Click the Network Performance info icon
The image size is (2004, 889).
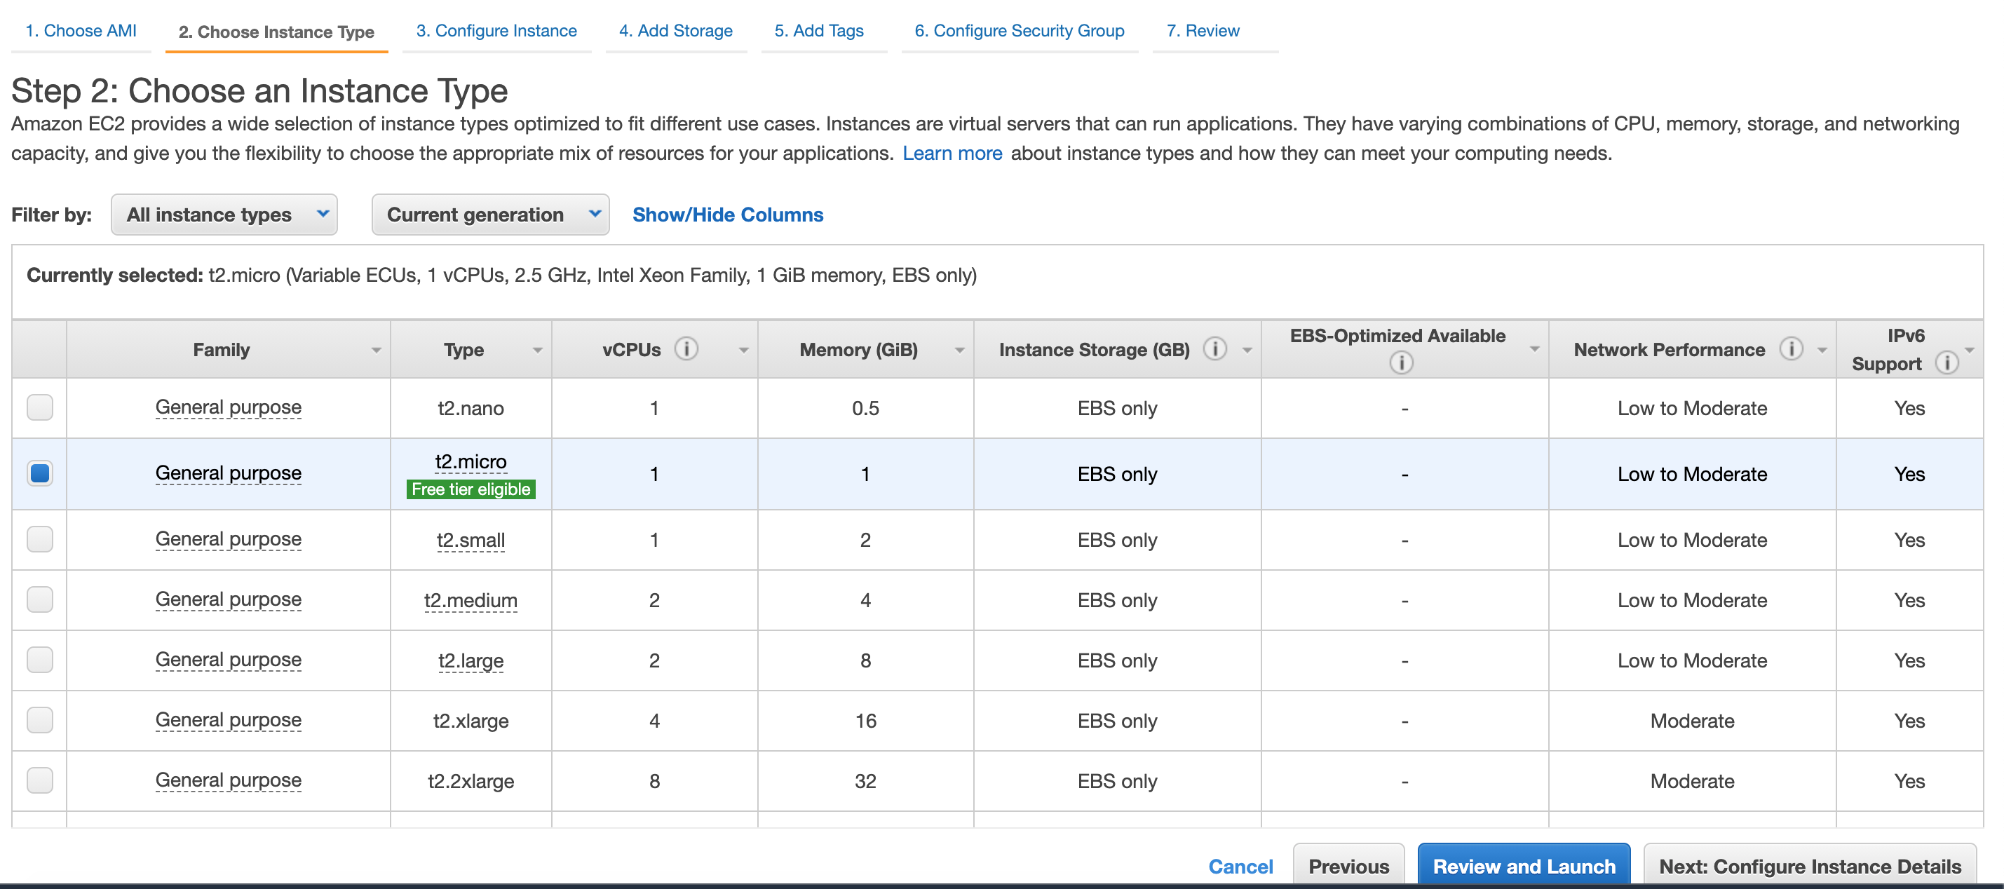1791,349
